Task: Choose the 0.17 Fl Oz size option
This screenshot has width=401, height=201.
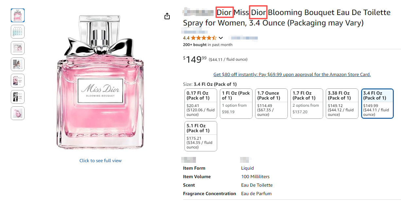Action: (201, 103)
